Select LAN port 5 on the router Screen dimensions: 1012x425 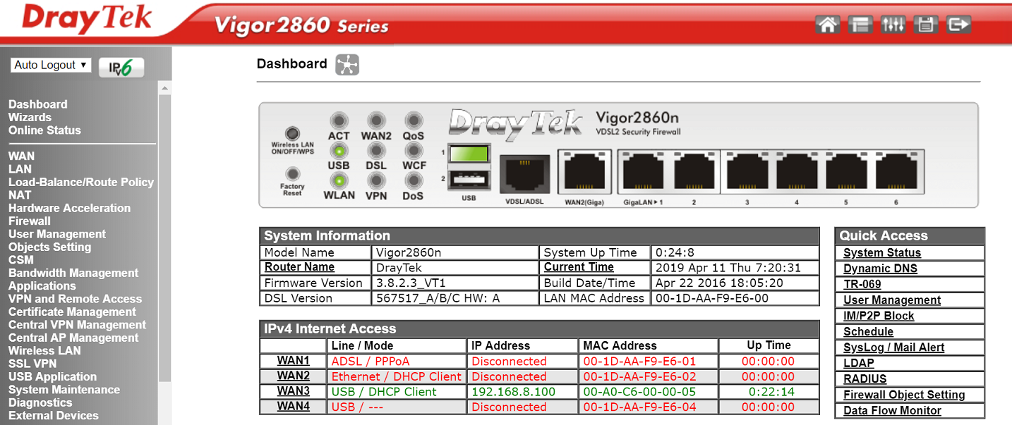(x=847, y=173)
